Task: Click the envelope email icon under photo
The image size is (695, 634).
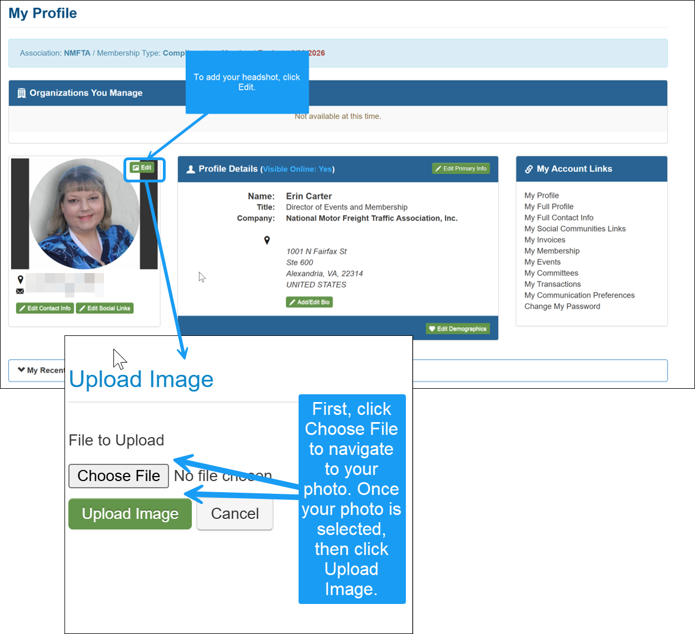Action: point(20,291)
